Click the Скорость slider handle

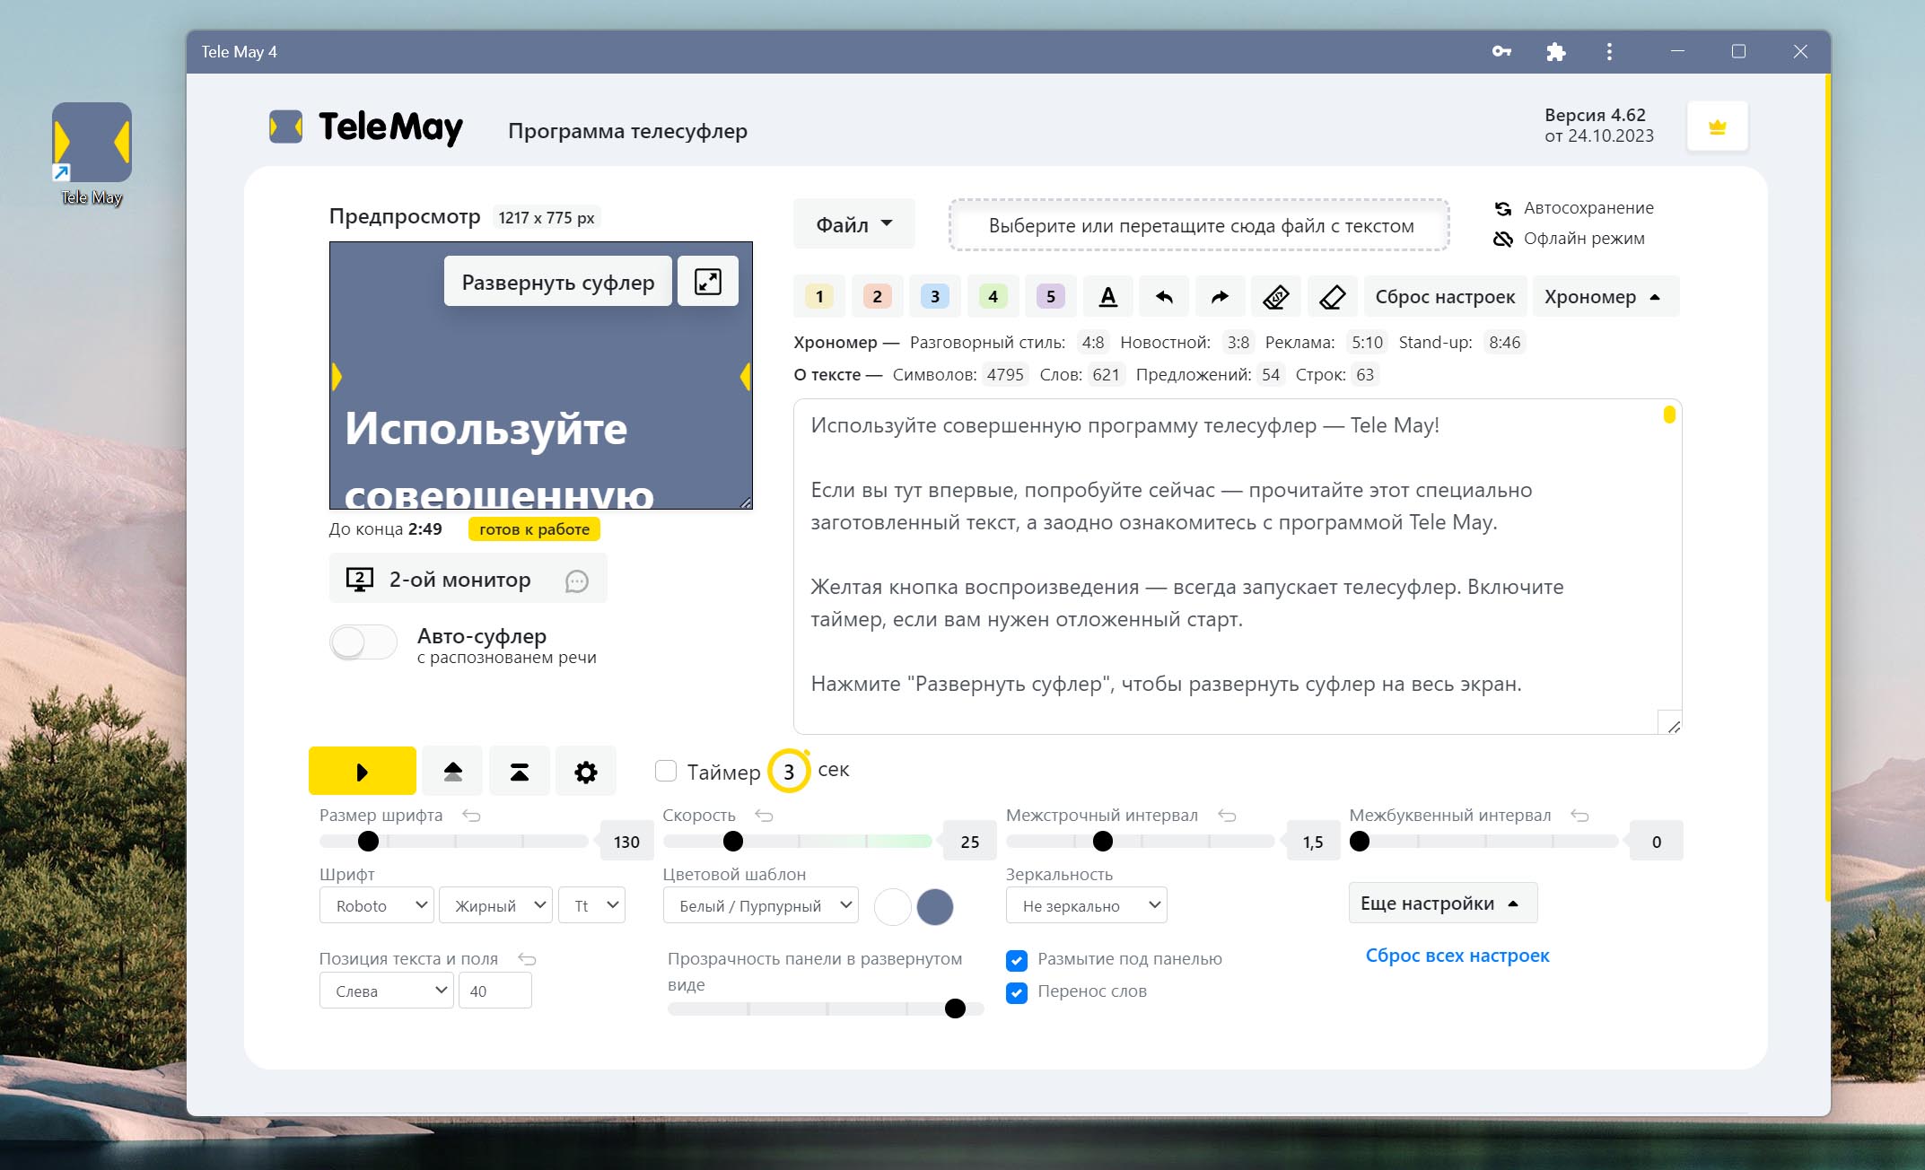click(733, 841)
